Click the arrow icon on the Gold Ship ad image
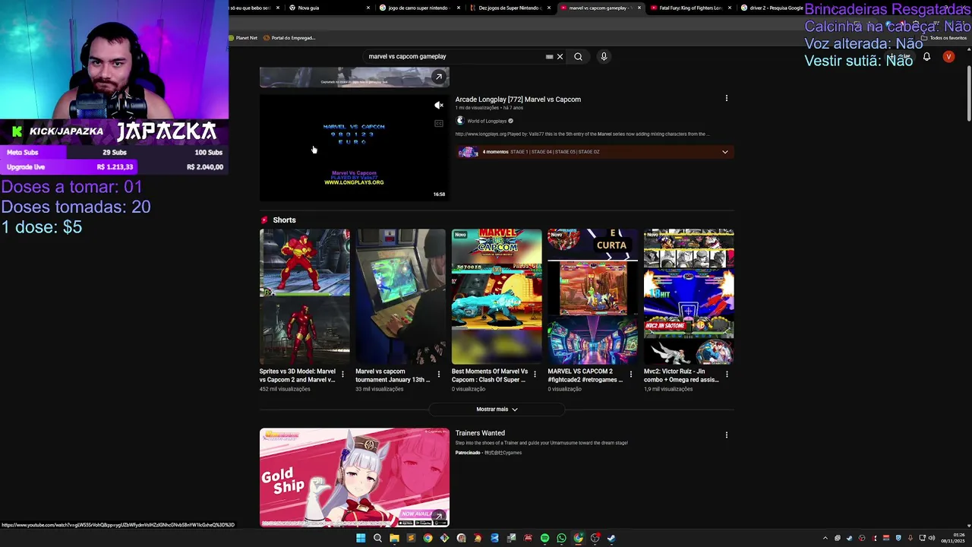Image resolution: width=972 pixels, height=547 pixels. coord(438,517)
